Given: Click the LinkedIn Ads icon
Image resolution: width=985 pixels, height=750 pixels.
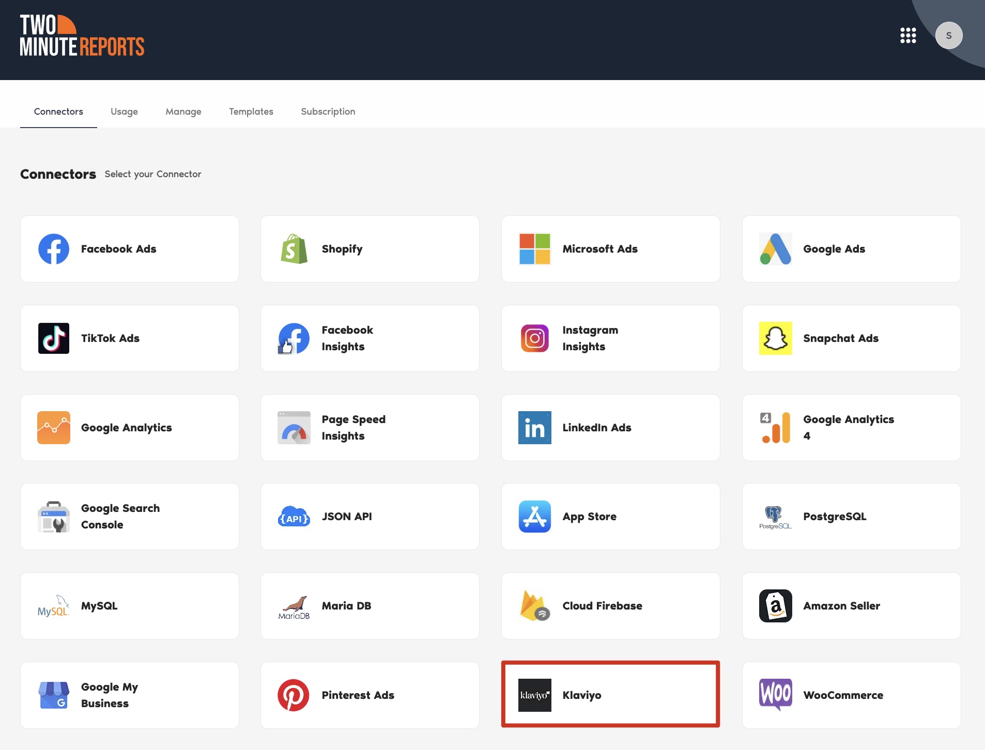Looking at the screenshot, I should coord(535,428).
